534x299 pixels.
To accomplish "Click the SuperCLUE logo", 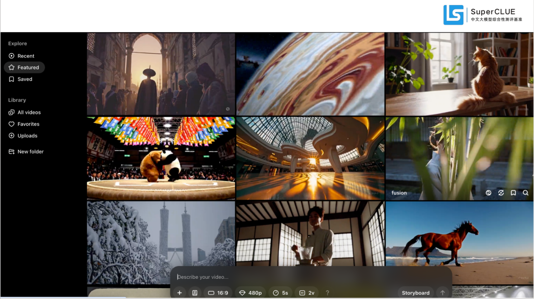I will click(x=483, y=15).
